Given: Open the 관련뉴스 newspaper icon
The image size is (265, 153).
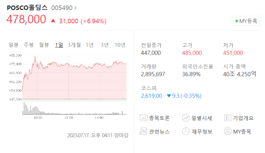Looking at the screenshot, I should pyautogui.click(x=143, y=131).
